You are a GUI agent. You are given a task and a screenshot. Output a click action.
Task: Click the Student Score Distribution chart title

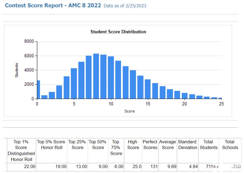tap(118, 32)
